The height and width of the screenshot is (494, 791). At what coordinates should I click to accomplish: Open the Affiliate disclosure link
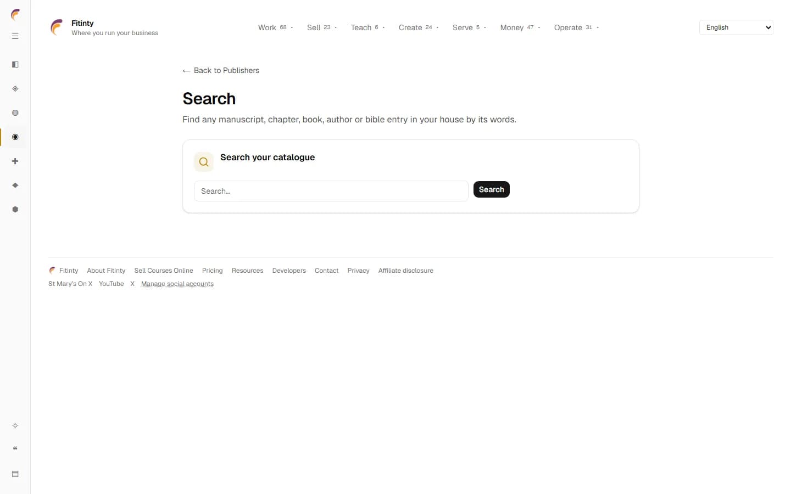click(406, 271)
